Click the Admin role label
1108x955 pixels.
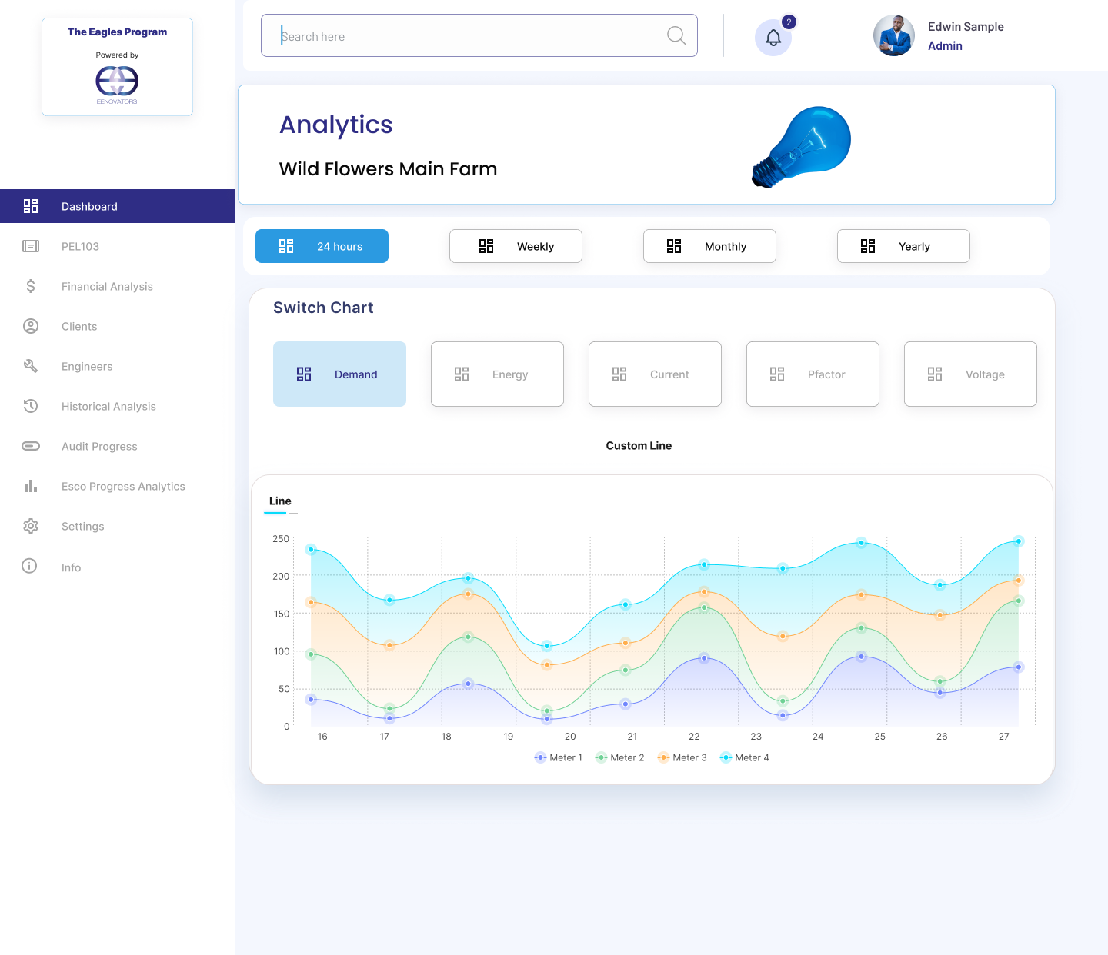click(945, 46)
